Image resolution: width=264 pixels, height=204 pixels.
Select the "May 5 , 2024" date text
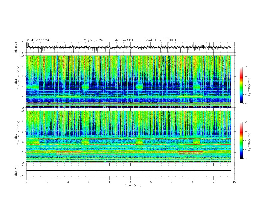tap(93, 40)
